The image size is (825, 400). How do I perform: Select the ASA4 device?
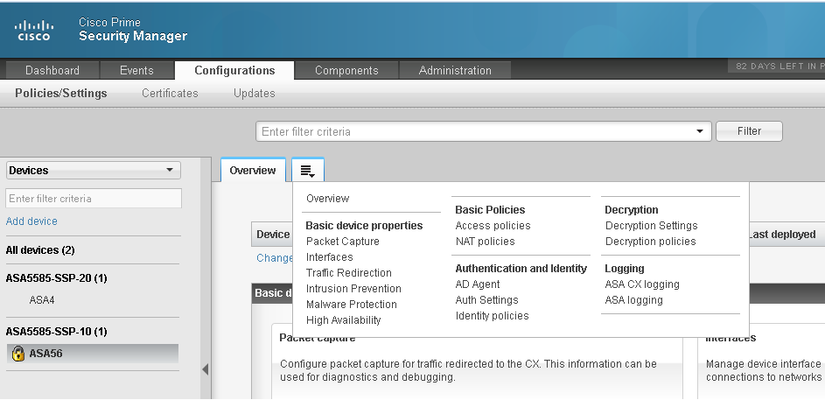click(42, 300)
